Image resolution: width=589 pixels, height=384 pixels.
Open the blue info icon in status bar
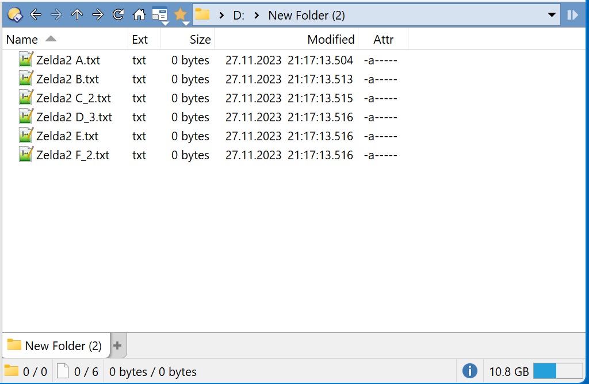coord(469,371)
